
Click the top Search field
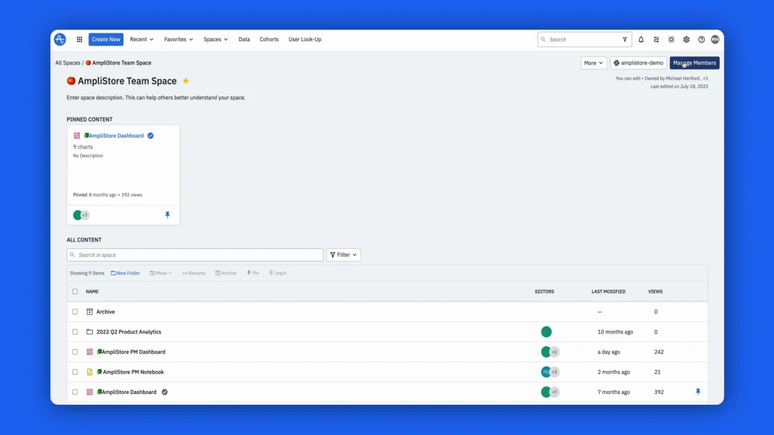pyautogui.click(x=585, y=39)
